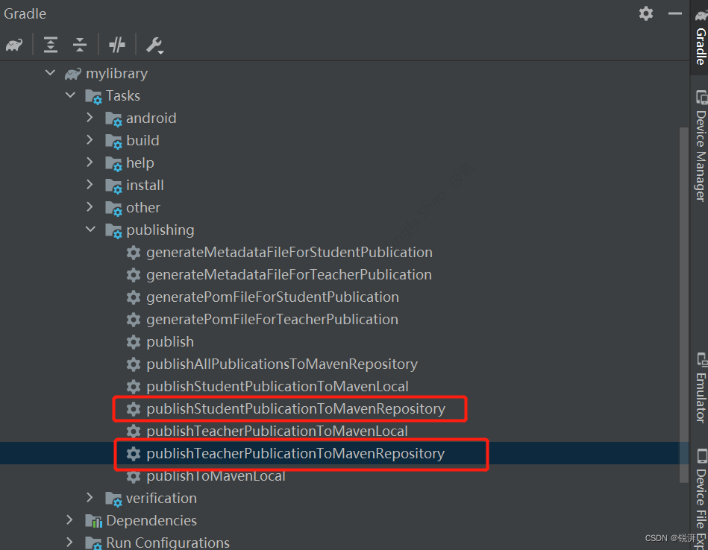Open the Gradle panel settings gear
This screenshot has height=550, width=708.
click(x=645, y=13)
